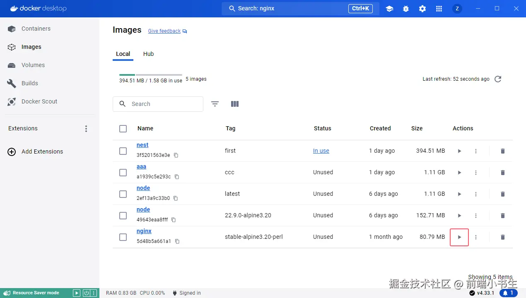
Task: Run the aaa image
Action: coord(459,173)
